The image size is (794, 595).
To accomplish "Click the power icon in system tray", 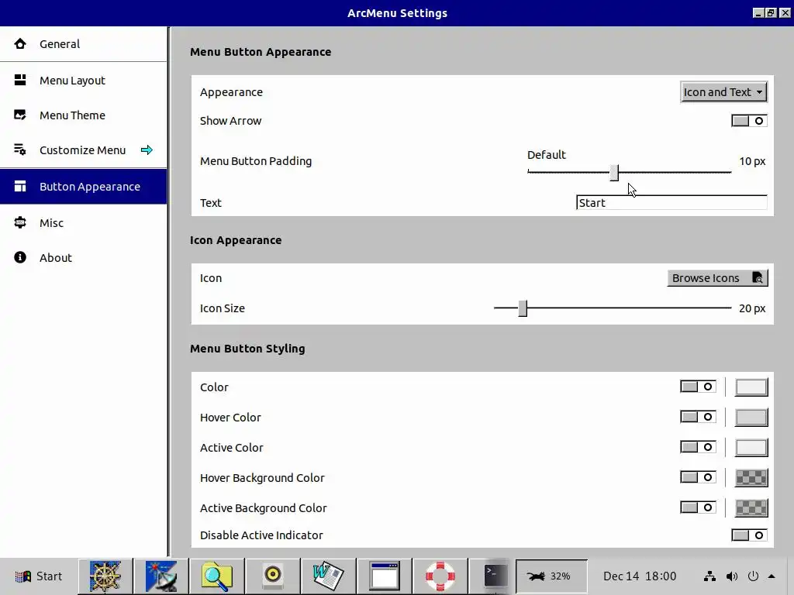I will pyautogui.click(x=753, y=576).
